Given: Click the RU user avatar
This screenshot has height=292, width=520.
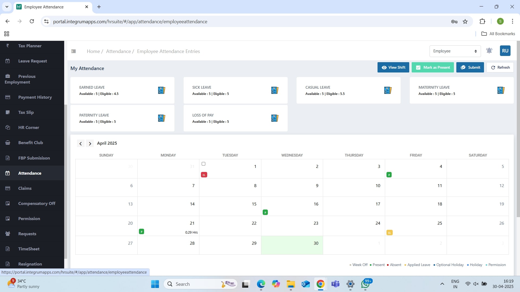Looking at the screenshot, I should tap(505, 51).
